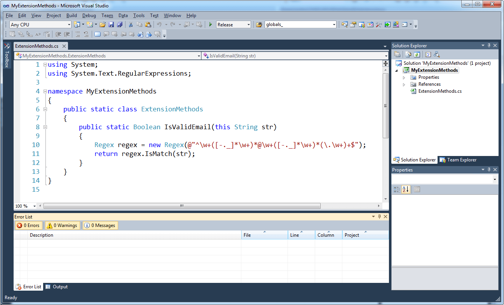Toggle the 0 Warnings filter button
Image resolution: width=504 pixels, height=305 pixels.
click(x=62, y=225)
